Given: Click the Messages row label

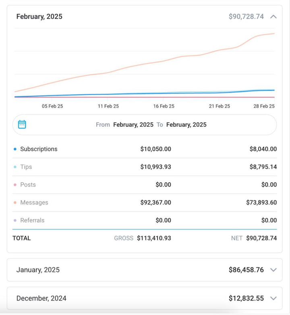Looking at the screenshot, I should point(34,203).
